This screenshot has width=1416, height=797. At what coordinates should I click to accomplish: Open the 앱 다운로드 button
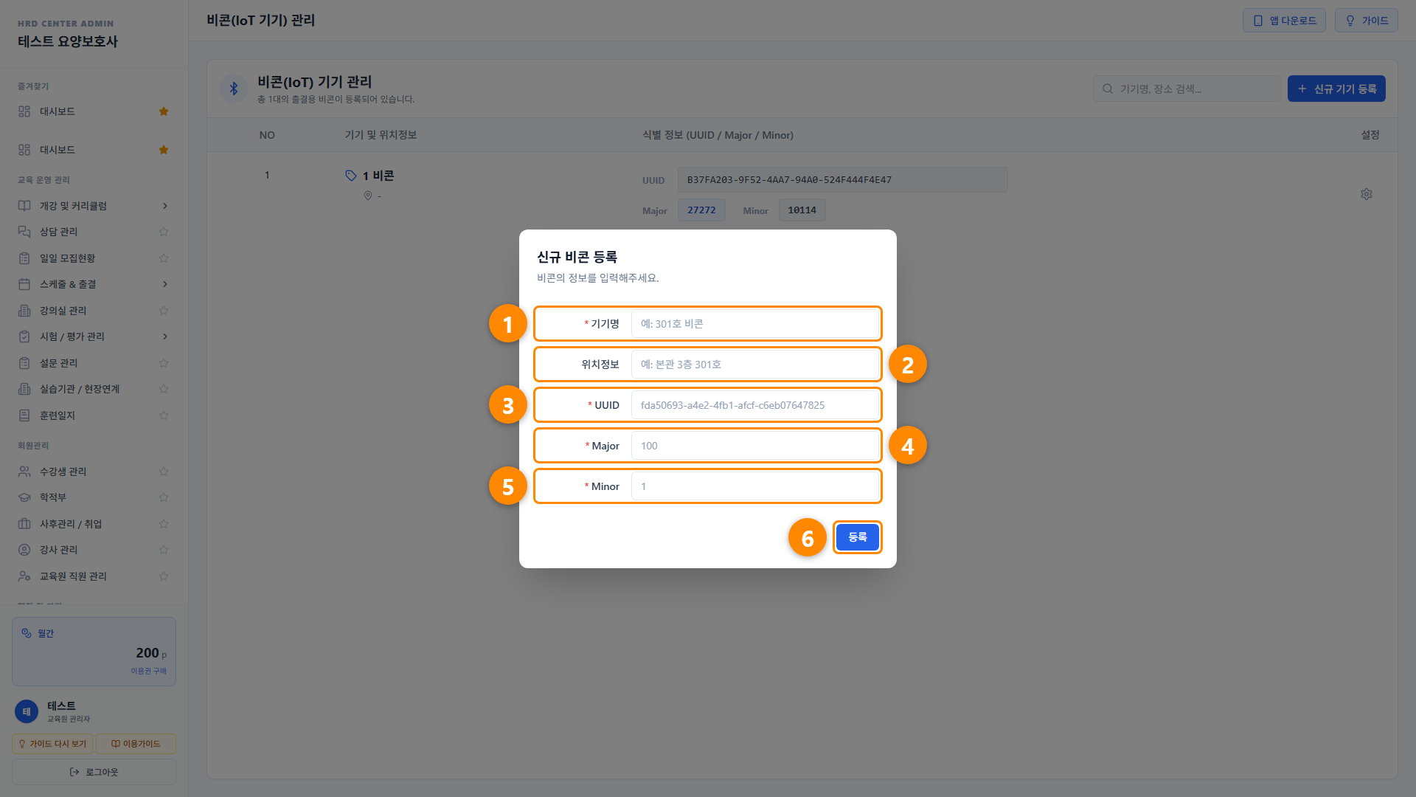(x=1284, y=21)
